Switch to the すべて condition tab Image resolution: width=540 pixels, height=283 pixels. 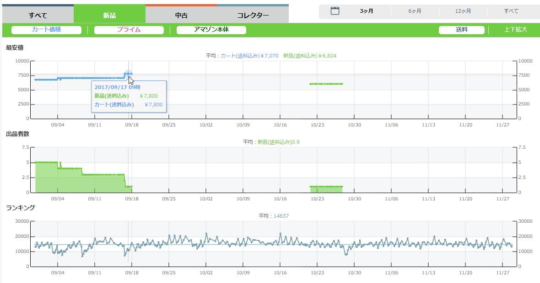(38, 16)
